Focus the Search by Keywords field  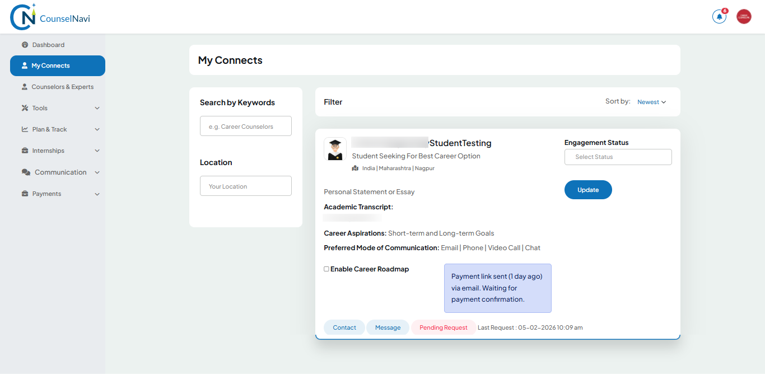(x=246, y=126)
